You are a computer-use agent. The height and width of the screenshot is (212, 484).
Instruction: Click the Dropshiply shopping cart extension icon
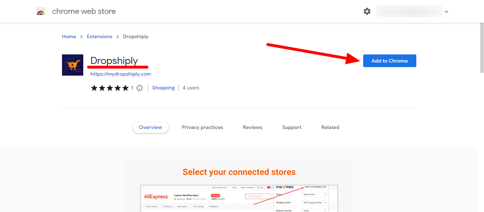point(73,65)
